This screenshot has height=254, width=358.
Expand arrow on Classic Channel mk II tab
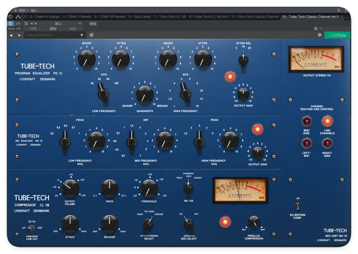tap(342, 17)
